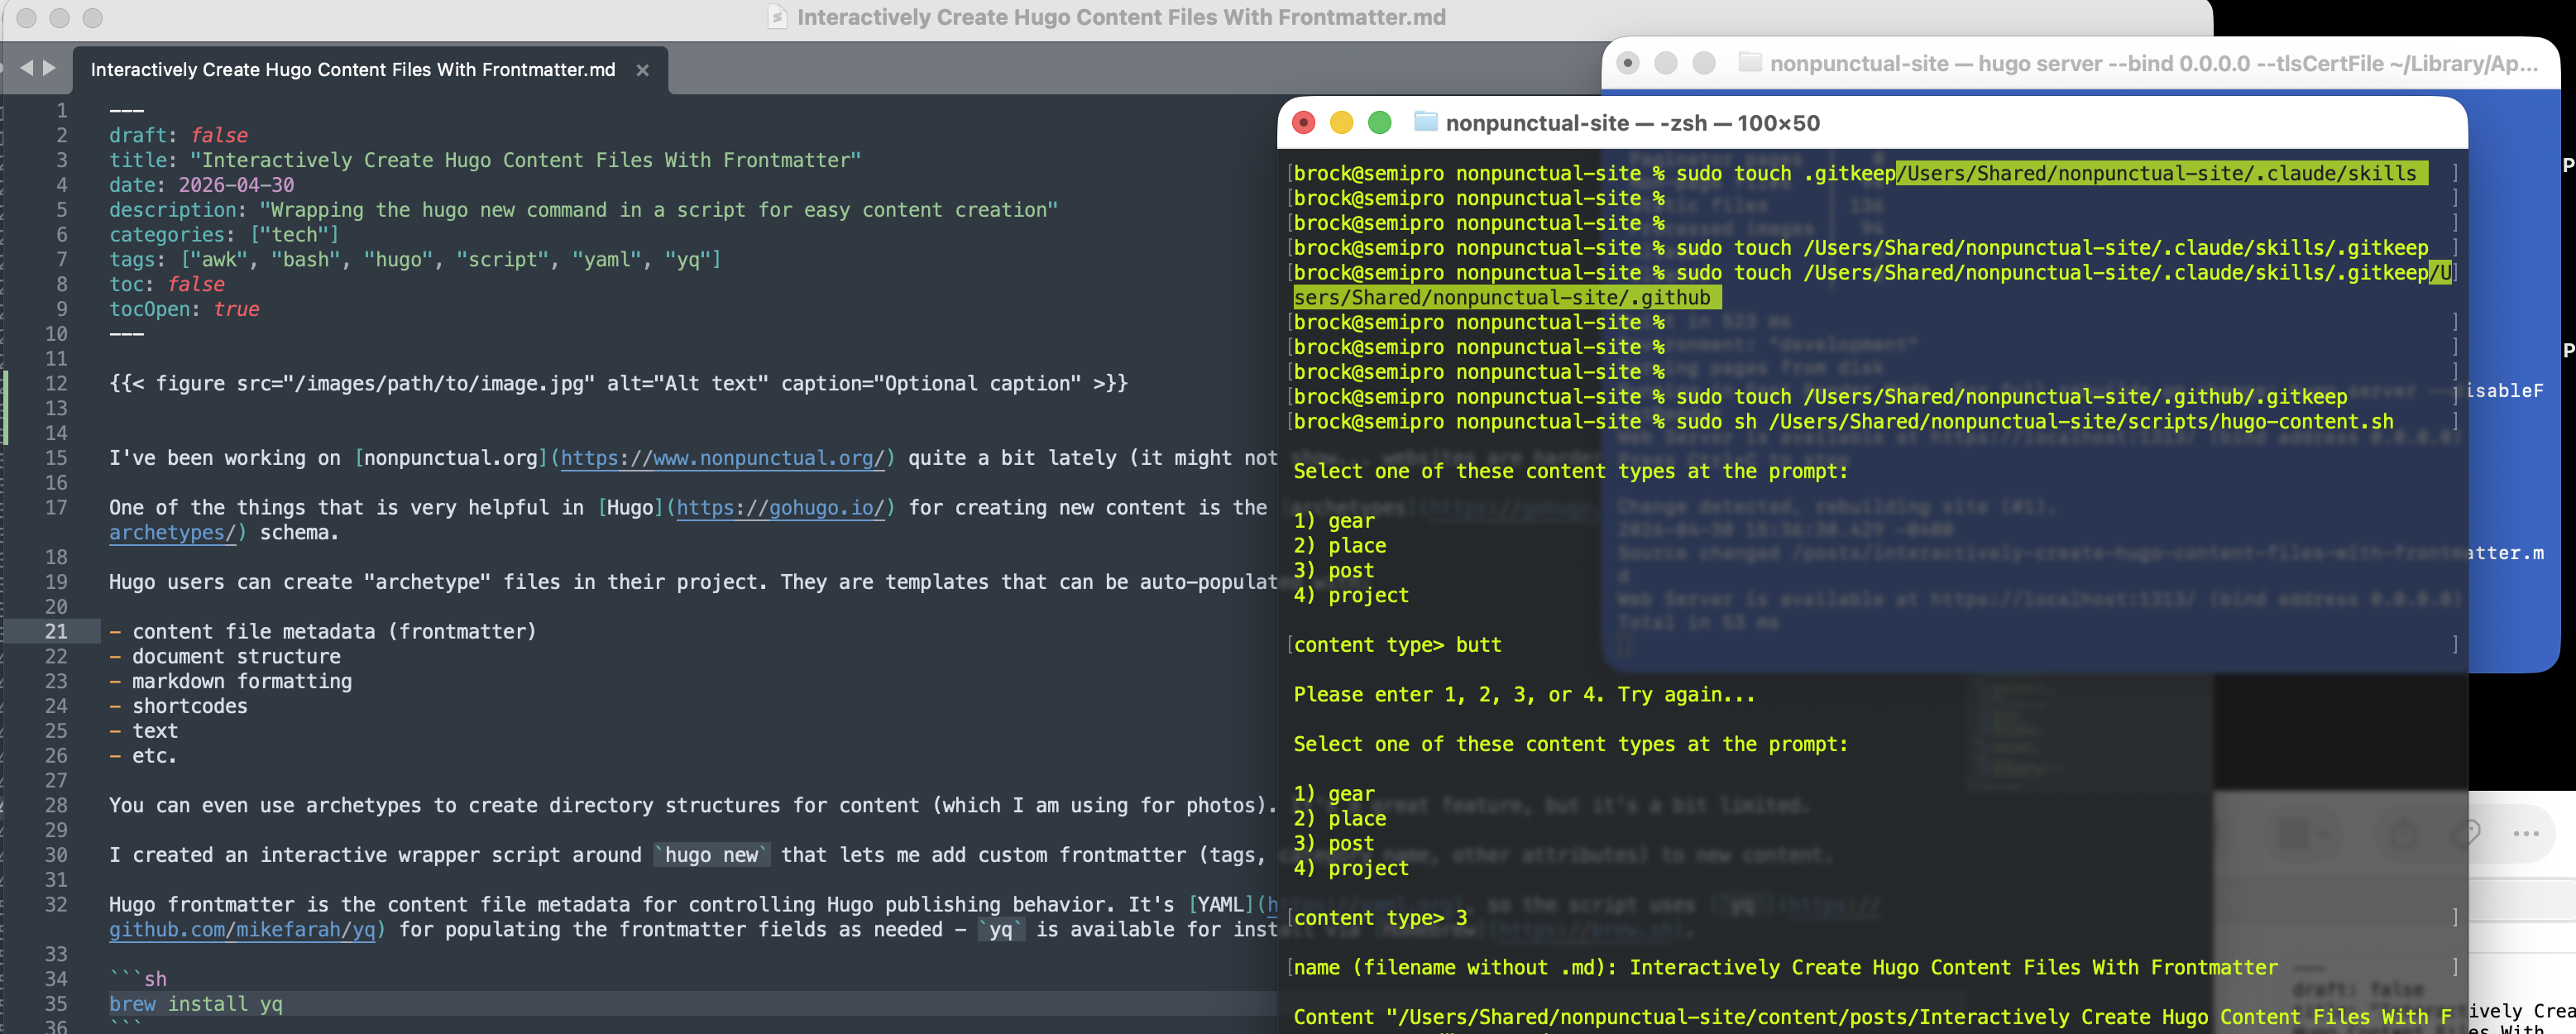Click the categories ["tech"] line
This screenshot has width=2576, height=1034.
(x=224, y=235)
